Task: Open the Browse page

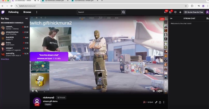Action: [27, 12]
